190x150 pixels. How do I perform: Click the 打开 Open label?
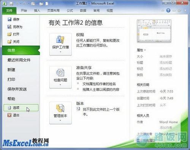click(x=16, y=34)
